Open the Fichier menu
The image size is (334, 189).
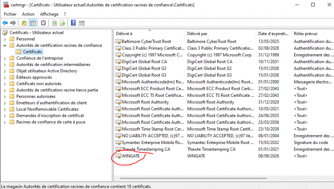tap(10, 14)
